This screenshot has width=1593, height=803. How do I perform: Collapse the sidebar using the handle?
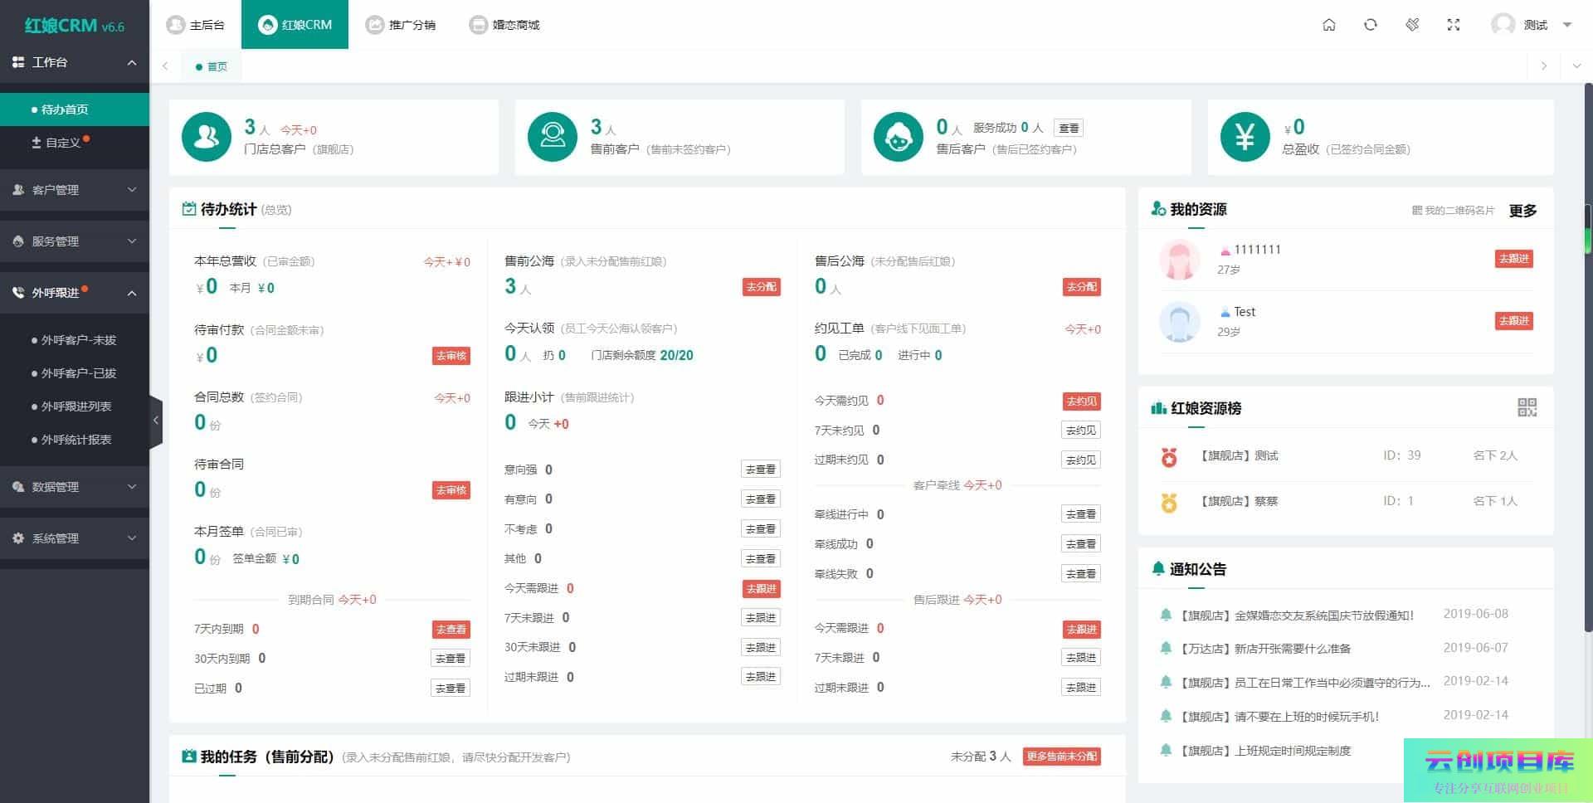pos(155,421)
